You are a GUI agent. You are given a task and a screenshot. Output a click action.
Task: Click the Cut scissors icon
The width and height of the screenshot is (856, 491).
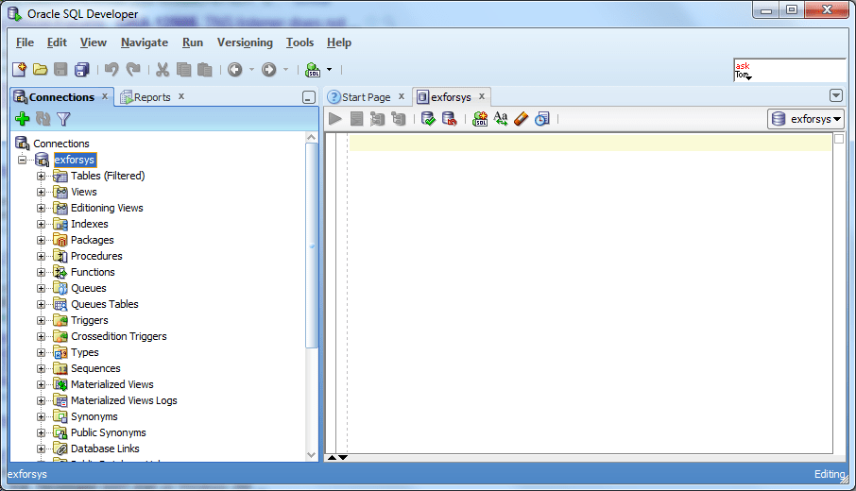tap(163, 69)
